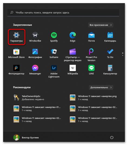The height and width of the screenshot is (145, 128).
Task: Open Windows 11 зависает намертво.png file
Action: (x=93, y=98)
